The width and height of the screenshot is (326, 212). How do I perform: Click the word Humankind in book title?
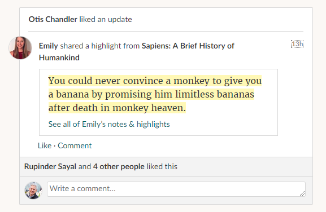point(59,58)
